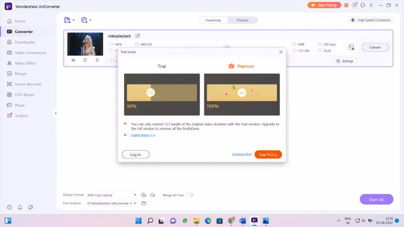
Task: Click the Trial 30% preview image
Action: 162,95
